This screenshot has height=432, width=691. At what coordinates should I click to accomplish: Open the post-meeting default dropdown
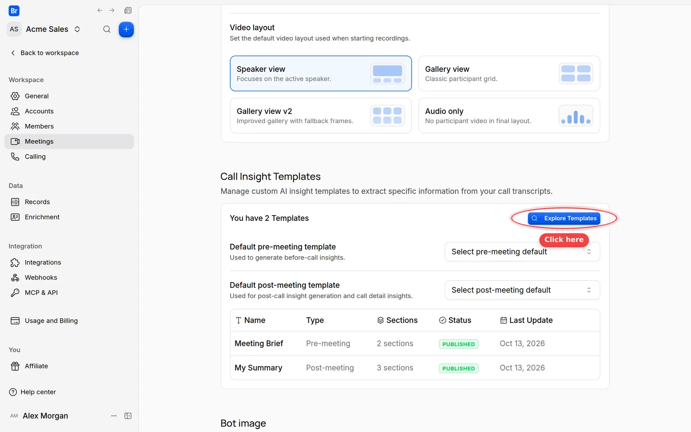pos(522,290)
